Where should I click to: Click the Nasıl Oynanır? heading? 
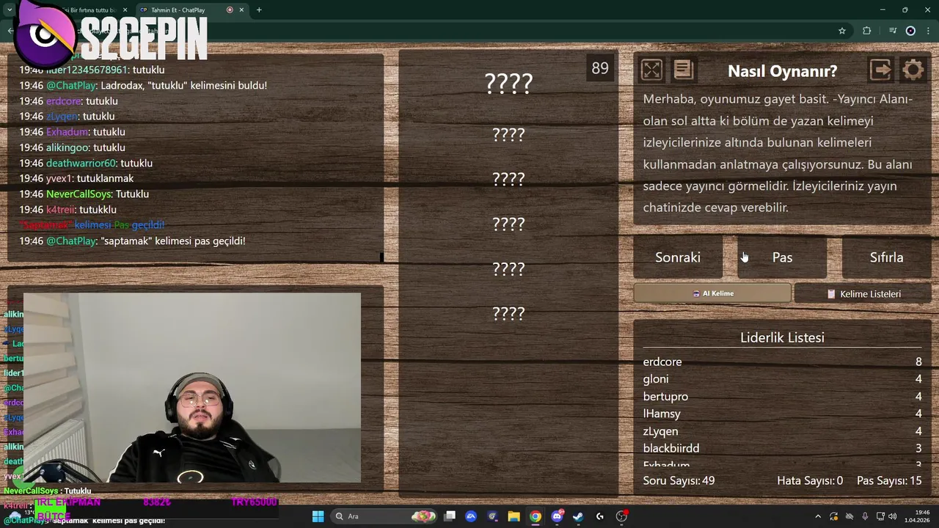[782, 71]
